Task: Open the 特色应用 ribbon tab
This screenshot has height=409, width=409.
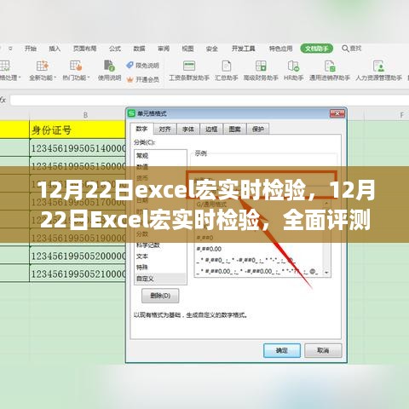Action: (x=280, y=49)
